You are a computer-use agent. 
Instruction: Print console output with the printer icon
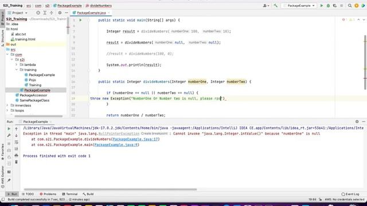tap(17, 155)
